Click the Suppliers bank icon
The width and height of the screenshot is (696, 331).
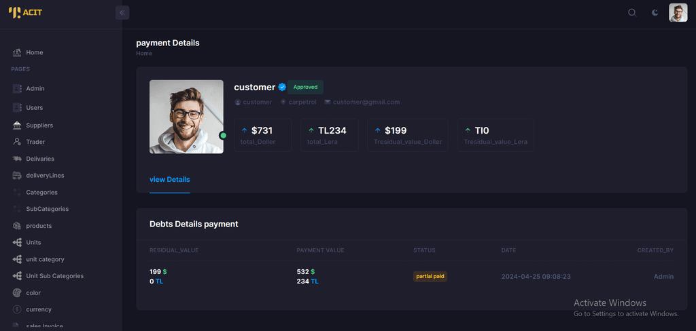coord(17,125)
